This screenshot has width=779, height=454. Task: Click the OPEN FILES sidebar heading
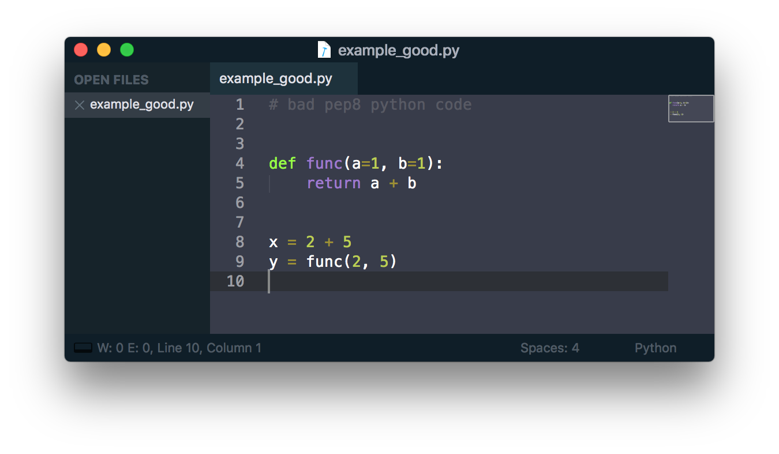pyautogui.click(x=111, y=80)
